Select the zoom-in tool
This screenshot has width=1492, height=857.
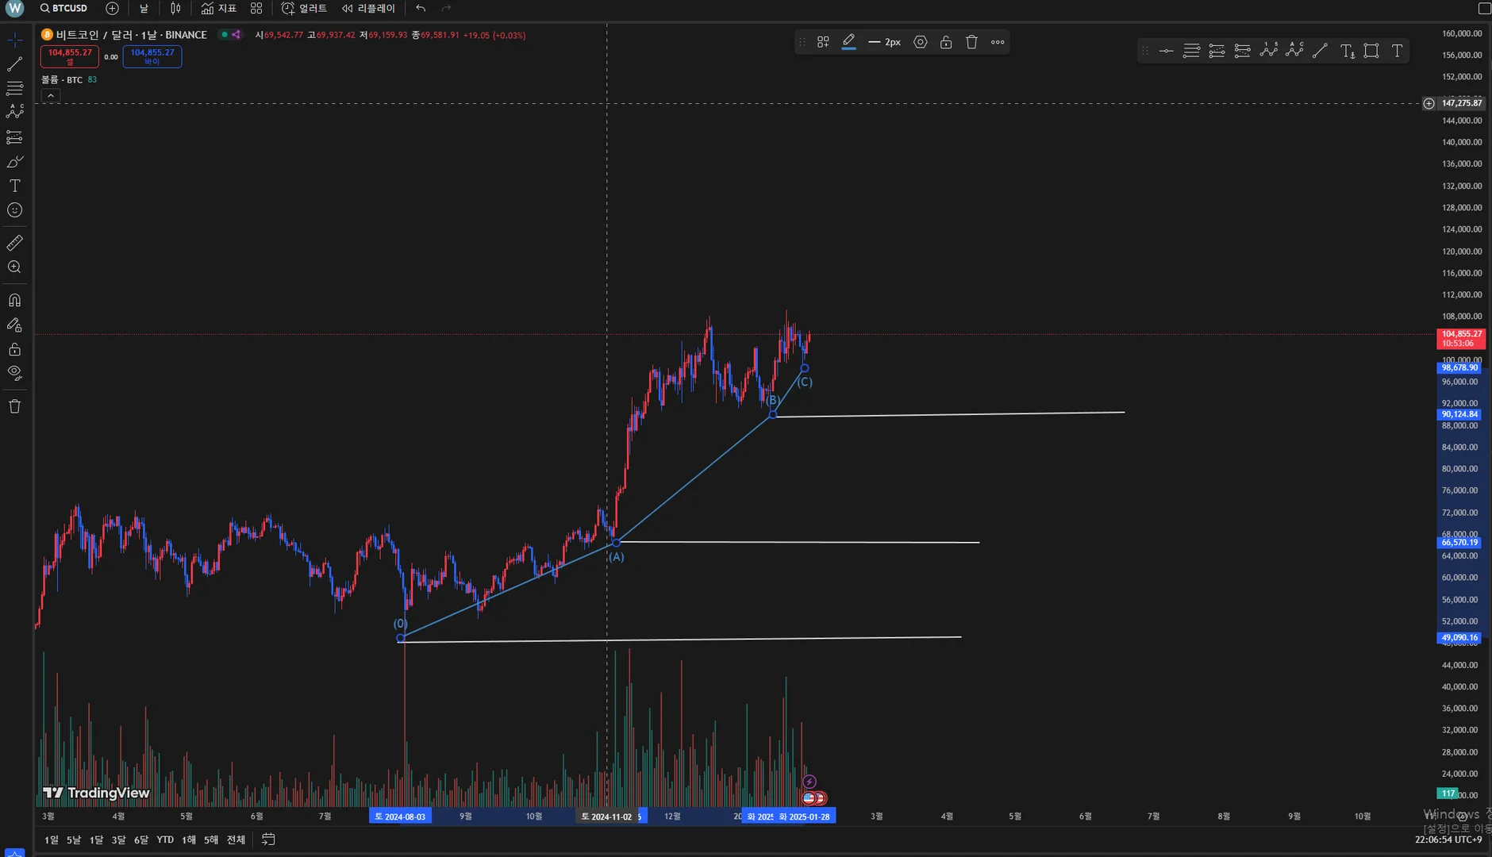(14, 267)
